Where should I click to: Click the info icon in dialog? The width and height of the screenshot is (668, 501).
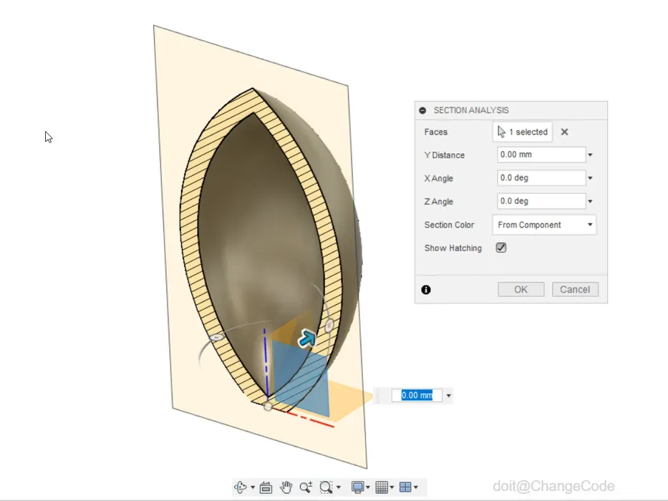[x=426, y=290]
